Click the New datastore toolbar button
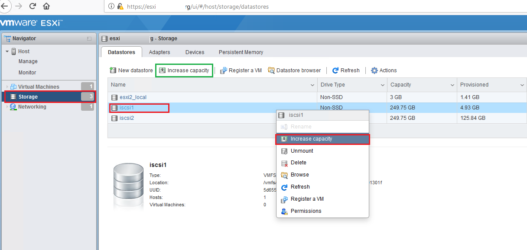The height and width of the screenshot is (250, 527). (x=131, y=71)
